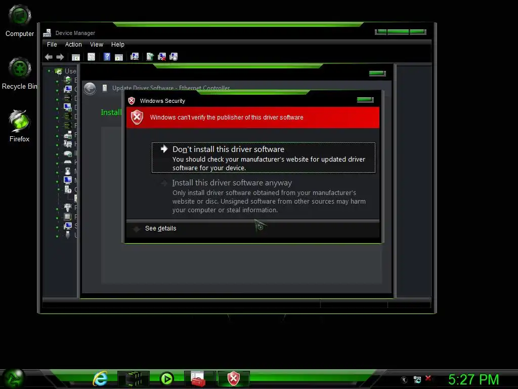Select the Human Interface Devices icon in tree
The height and width of the screenshot is (389, 518).
[68, 143]
